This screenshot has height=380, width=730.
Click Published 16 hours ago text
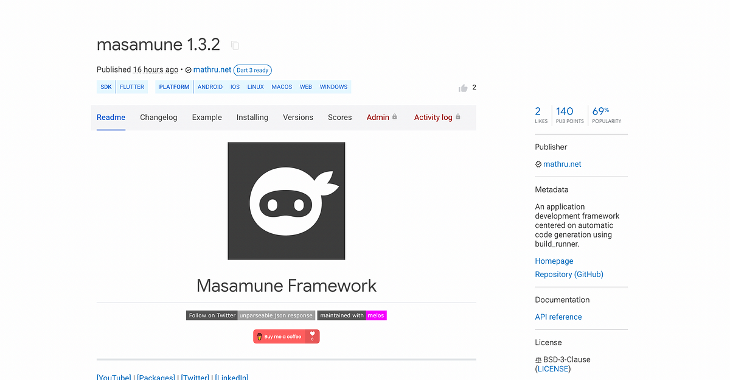[x=137, y=70]
